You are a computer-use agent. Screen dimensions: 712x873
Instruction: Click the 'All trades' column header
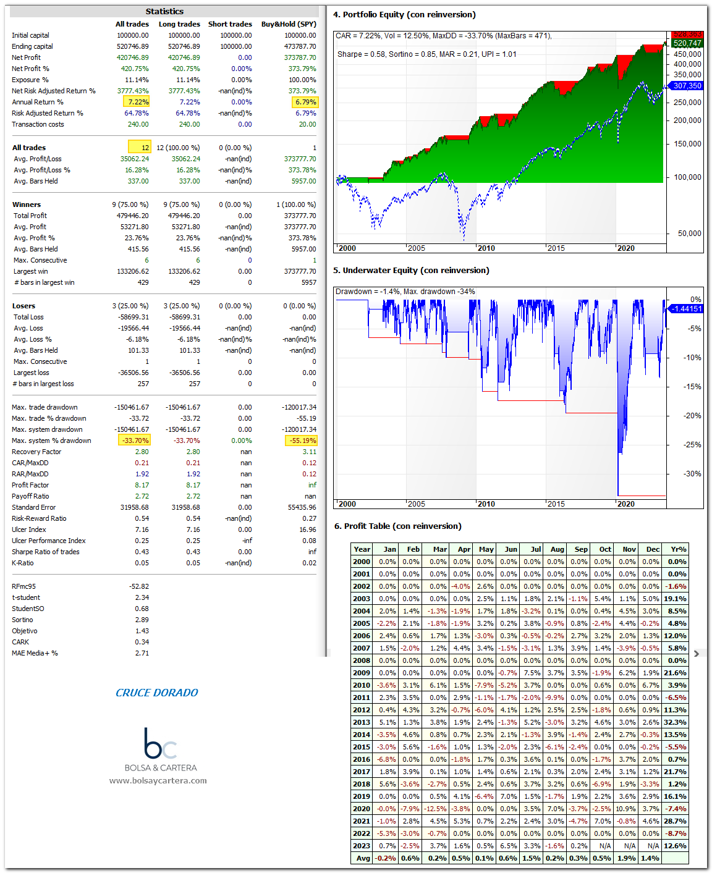click(x=132, y=24)
